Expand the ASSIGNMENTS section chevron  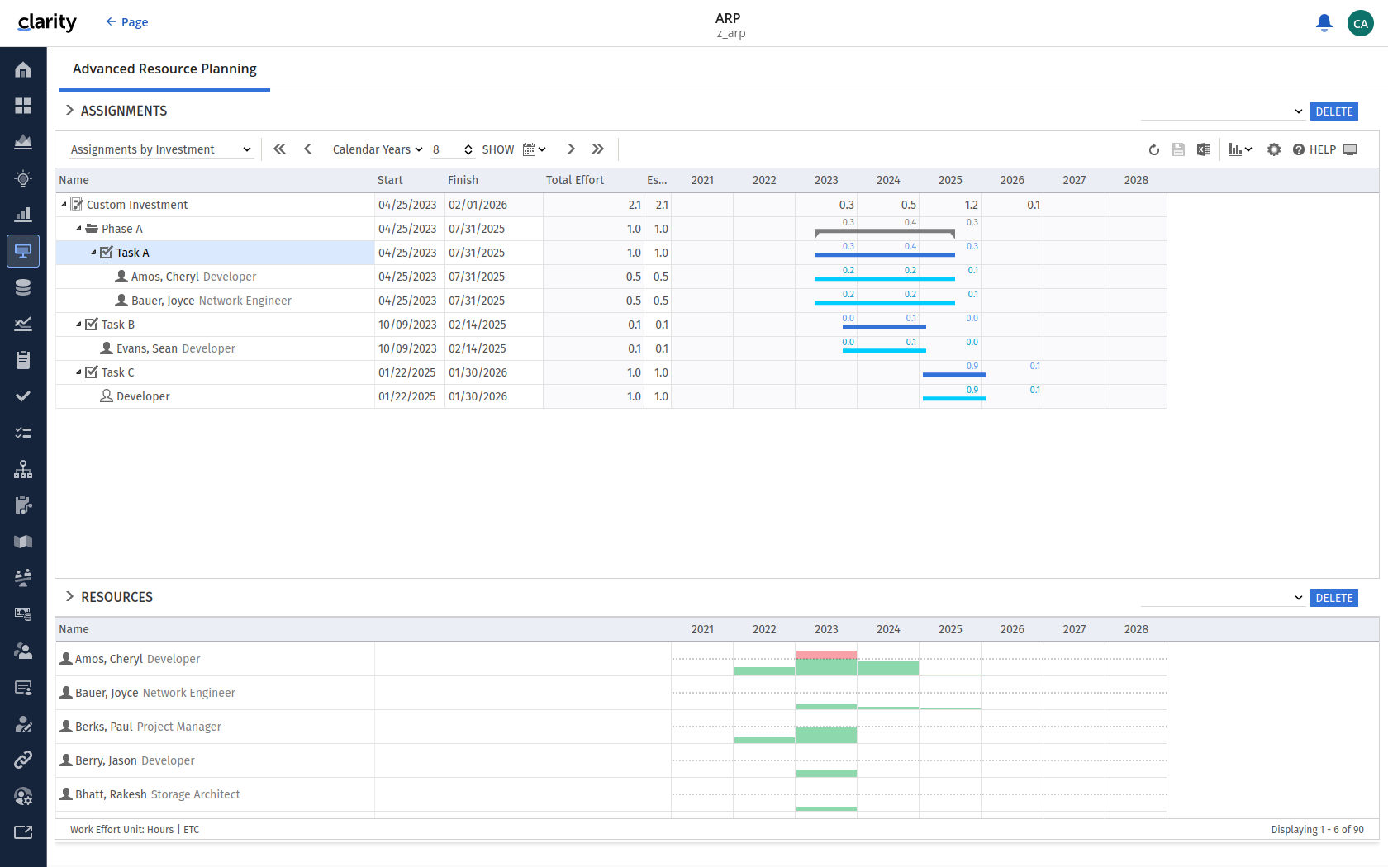[69, 110]
